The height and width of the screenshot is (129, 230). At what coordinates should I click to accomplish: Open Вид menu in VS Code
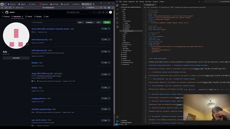[137, 1]
